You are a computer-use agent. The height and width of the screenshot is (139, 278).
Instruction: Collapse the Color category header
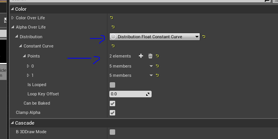(x=12, y=9)
